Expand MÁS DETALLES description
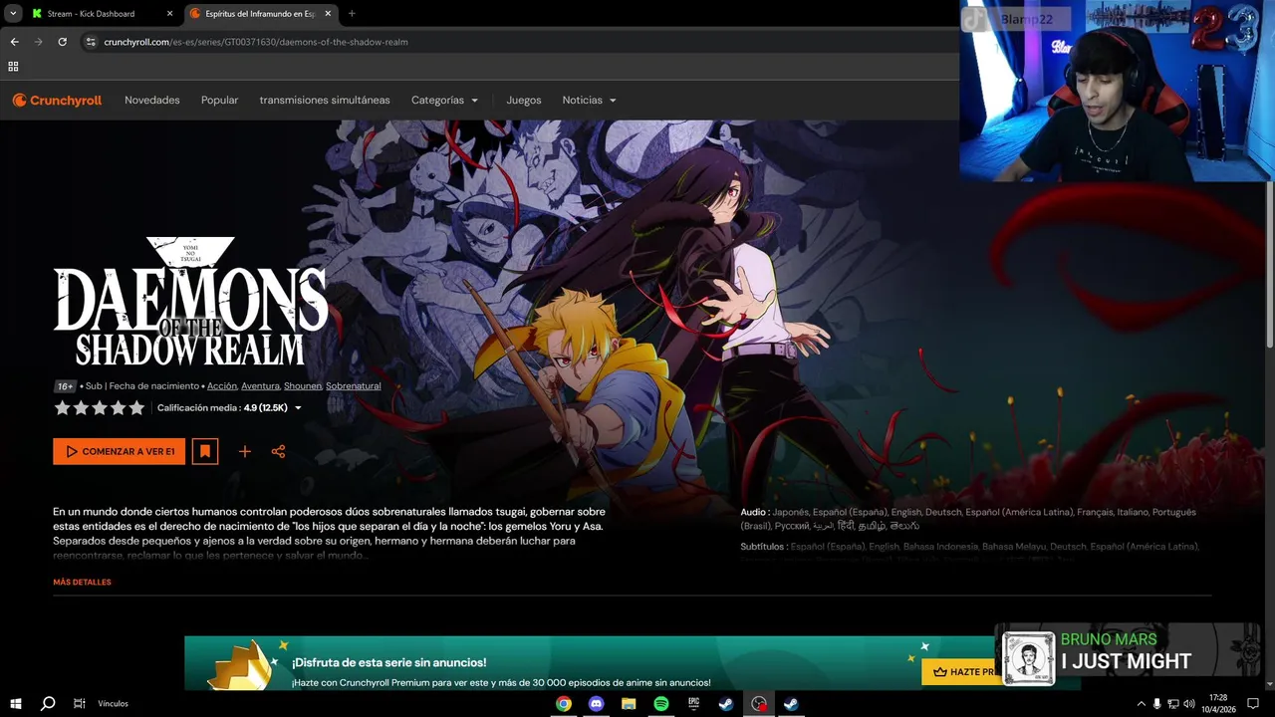Image resolution: width=1275 pixels, height=717 pixels. [82, 582]
